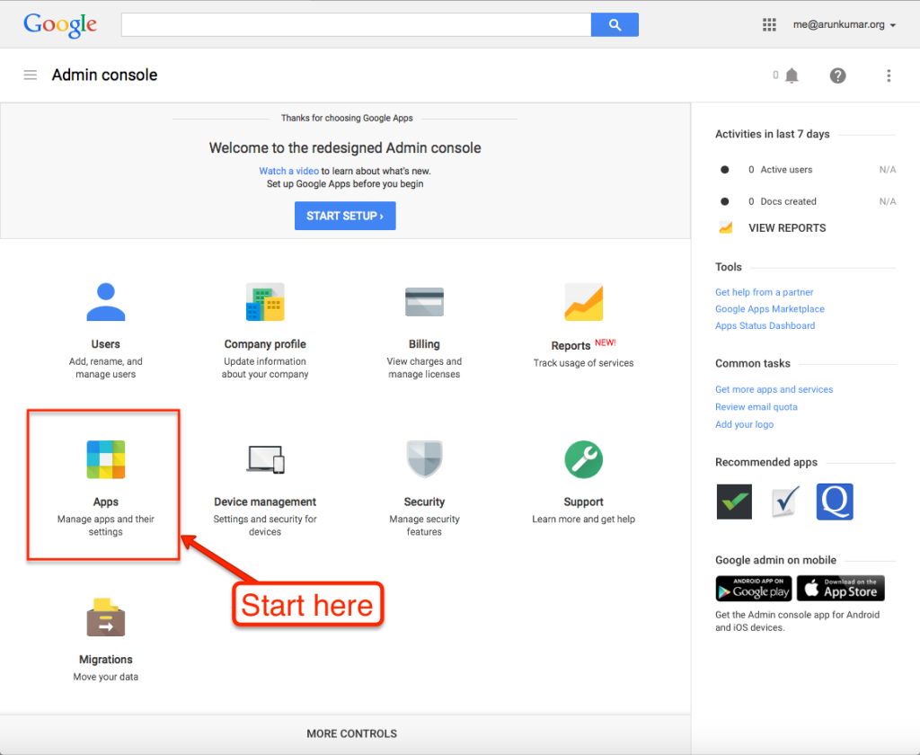Open the help question mark icon

(838, 75)
